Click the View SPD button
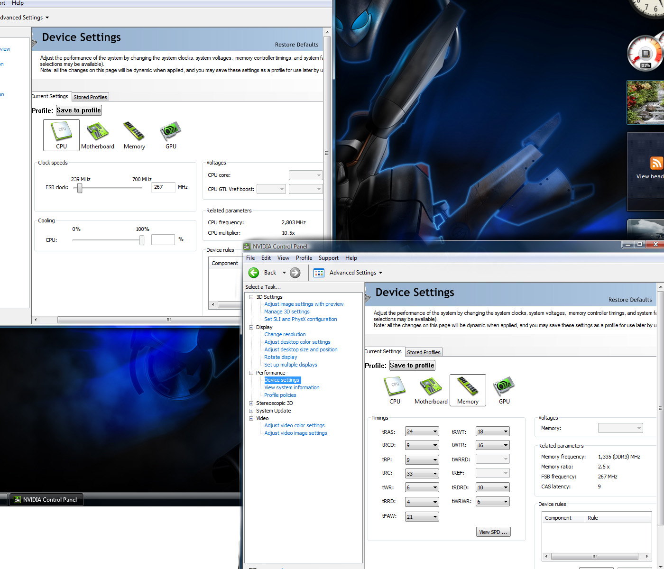Image resolution: width=664 pixels, height=569 pixels. [493, 532]
